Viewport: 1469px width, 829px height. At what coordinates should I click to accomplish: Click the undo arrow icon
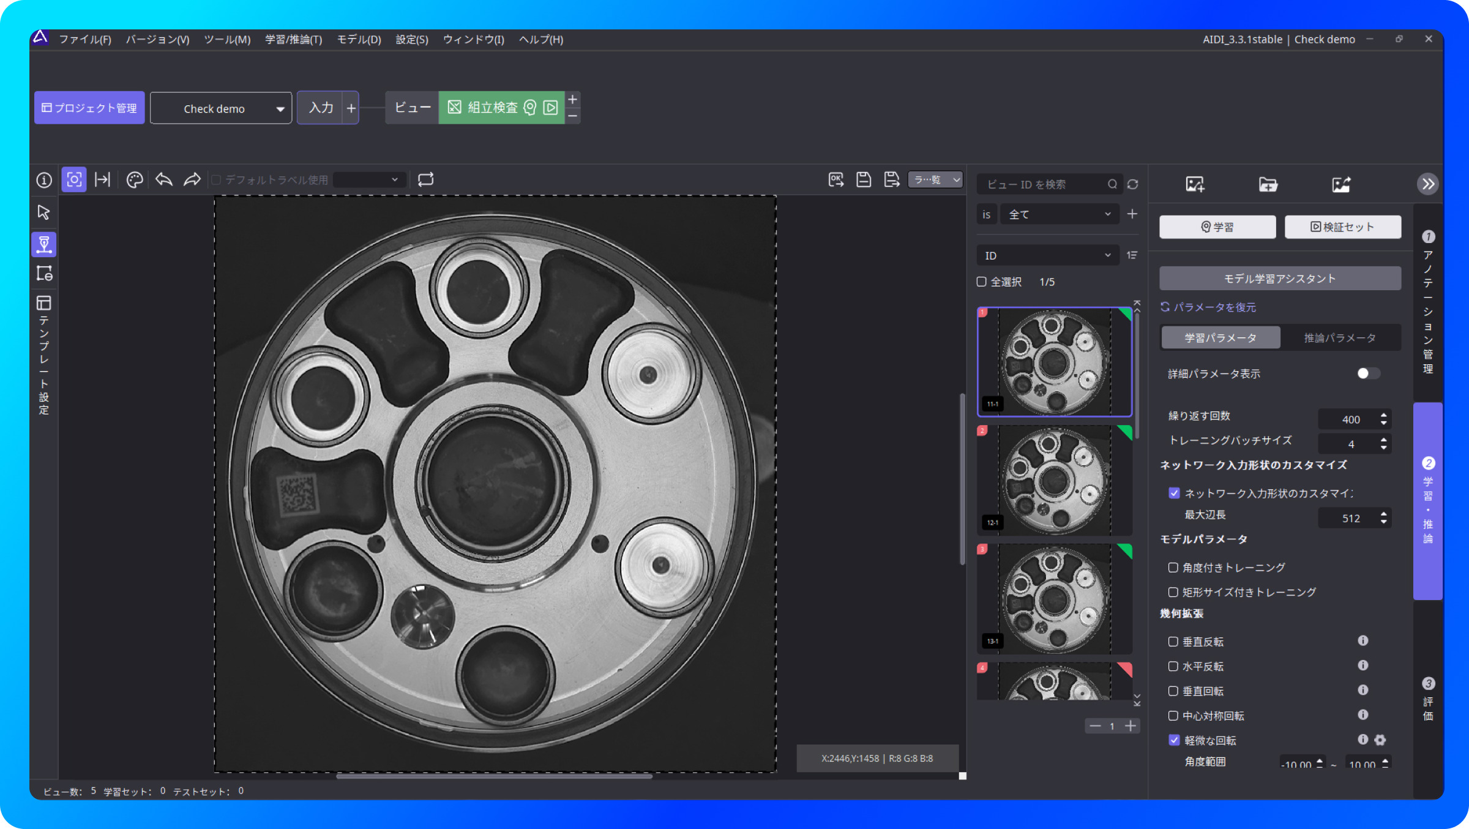tap(163, 179)
